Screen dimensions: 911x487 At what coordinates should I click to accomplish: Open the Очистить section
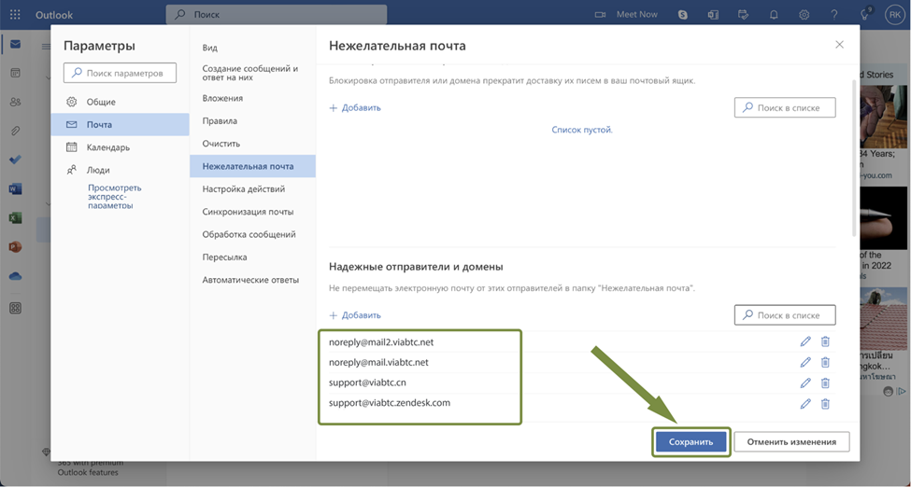click(252, 144)
